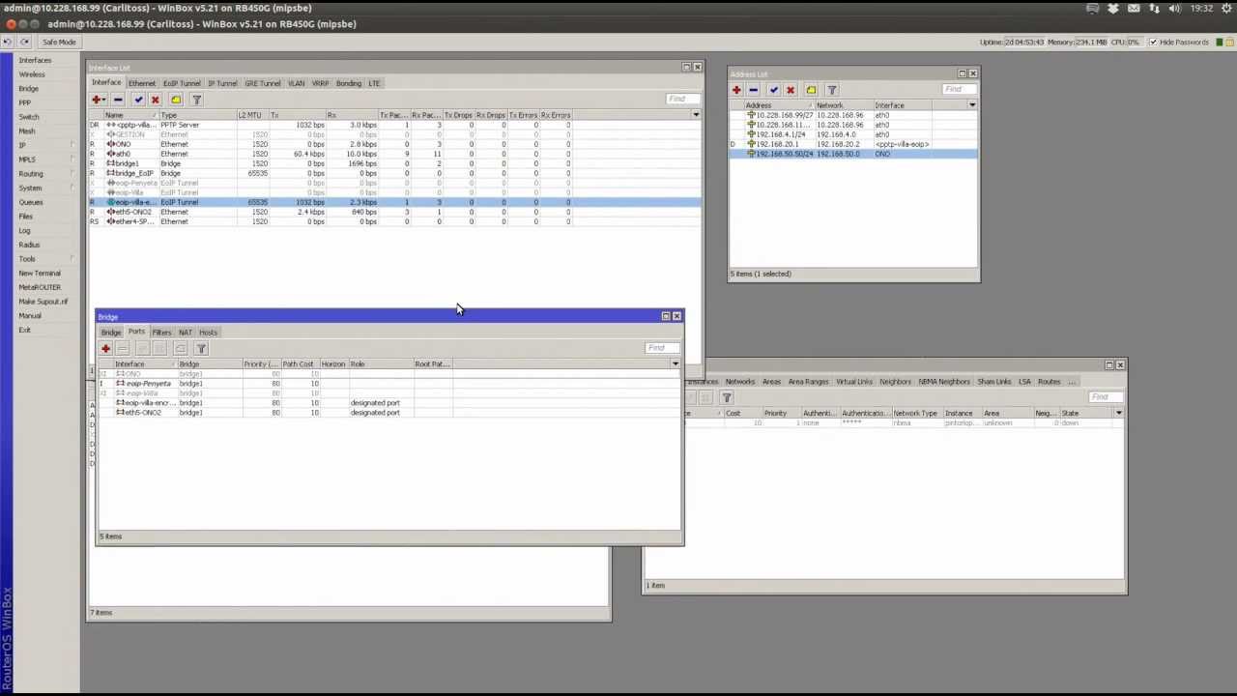Open Queues in sidebar menu
The image size is (1237, 696).
pyautogui.click(x=30, y=202)
